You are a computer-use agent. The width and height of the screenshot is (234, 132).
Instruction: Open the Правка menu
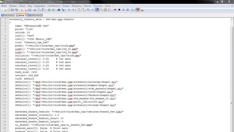[13, 6]
